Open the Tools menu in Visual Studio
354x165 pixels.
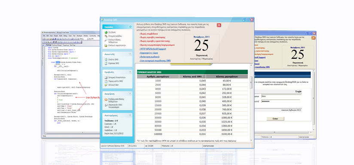(x=70, y=36)
